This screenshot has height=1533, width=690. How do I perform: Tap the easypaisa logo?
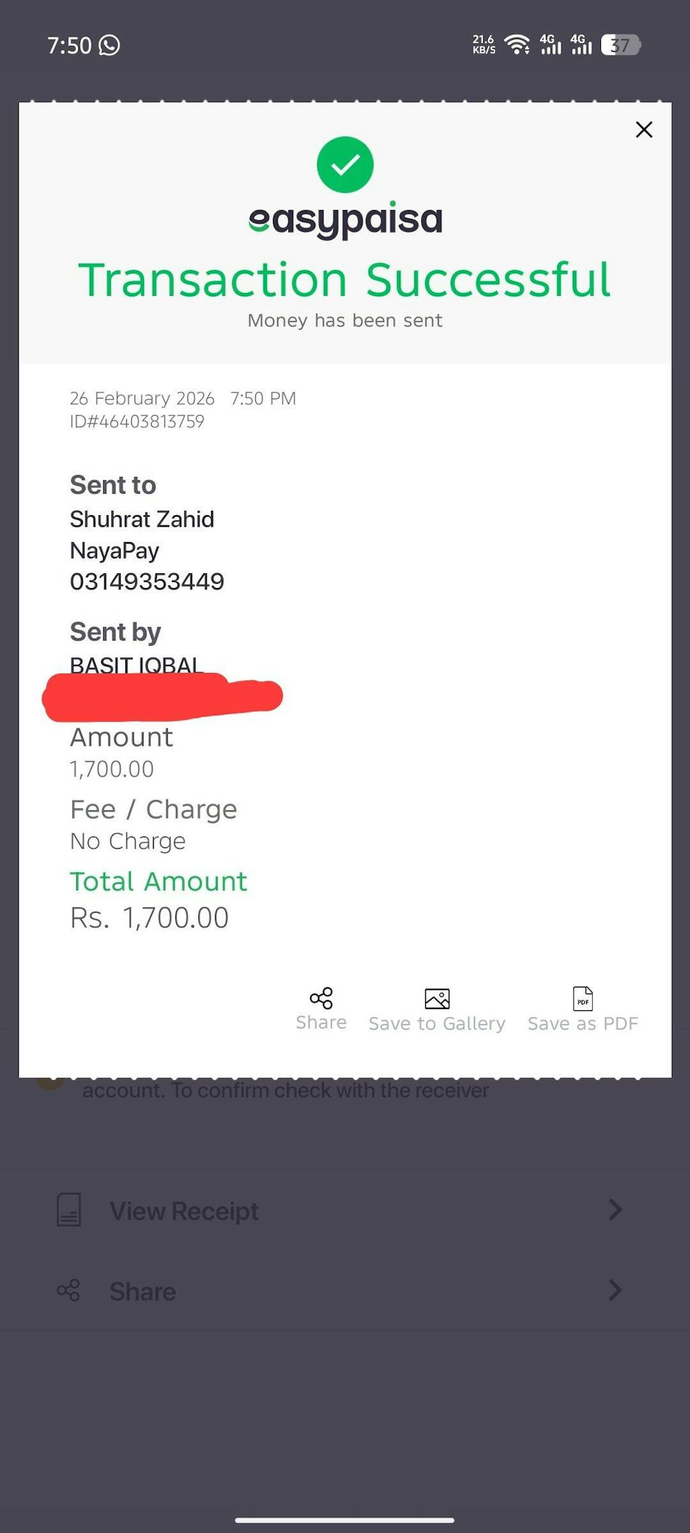345,220
